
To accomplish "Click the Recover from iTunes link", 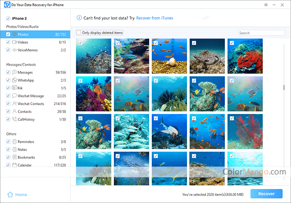I will click(x=155, y=18).
